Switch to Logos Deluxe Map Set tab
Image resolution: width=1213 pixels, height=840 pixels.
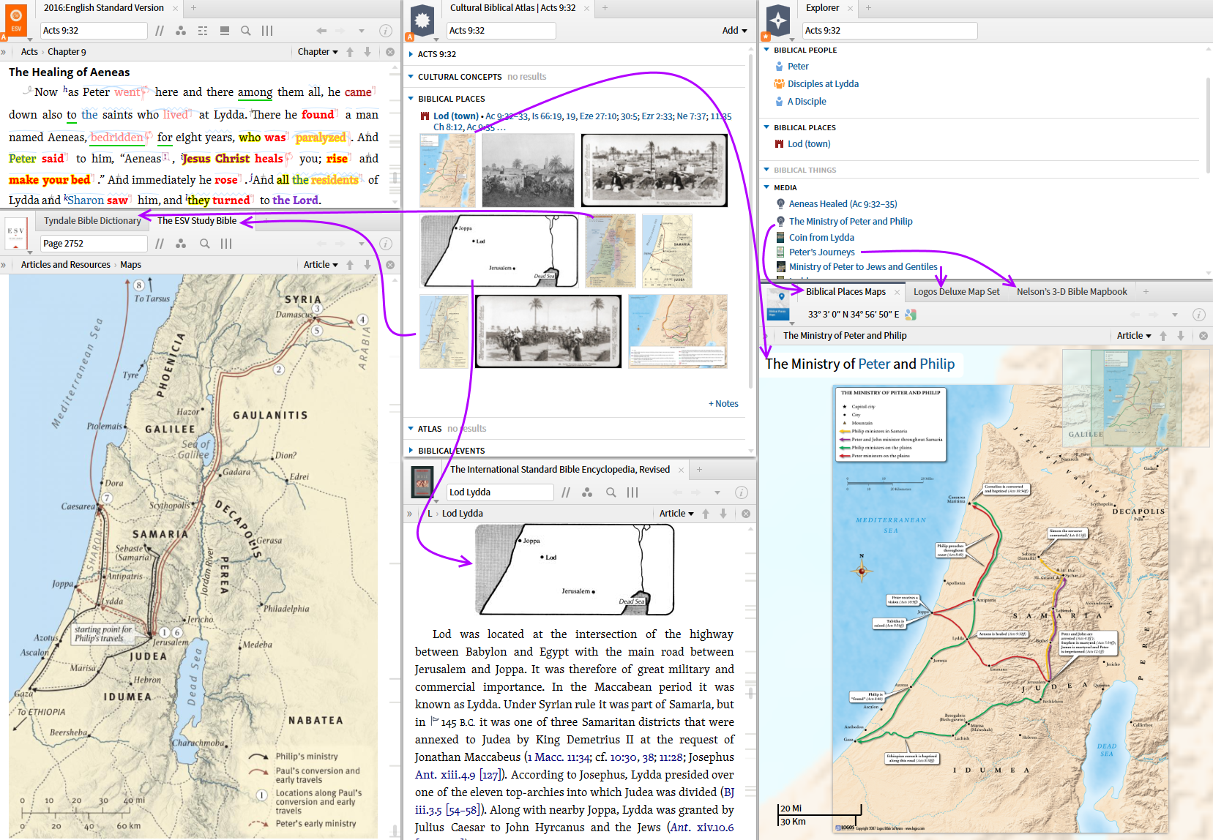(956, 292)
